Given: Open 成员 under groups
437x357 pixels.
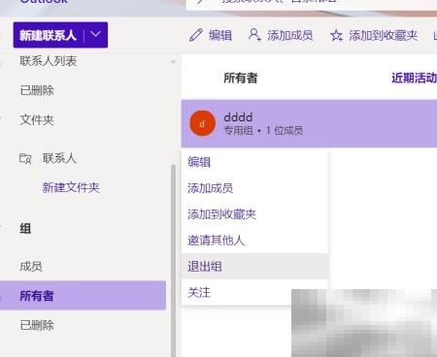Looking at the screenshot, I should point(31,266).
